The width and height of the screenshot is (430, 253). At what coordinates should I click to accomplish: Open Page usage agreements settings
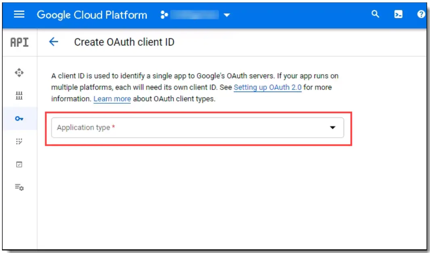[19, 188]
